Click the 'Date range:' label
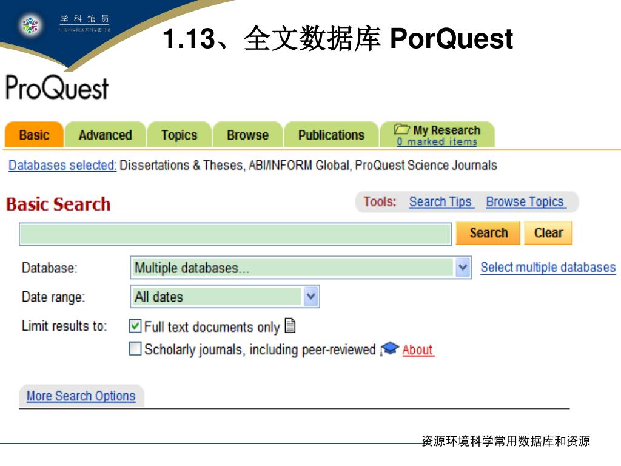 pos(53,297)
